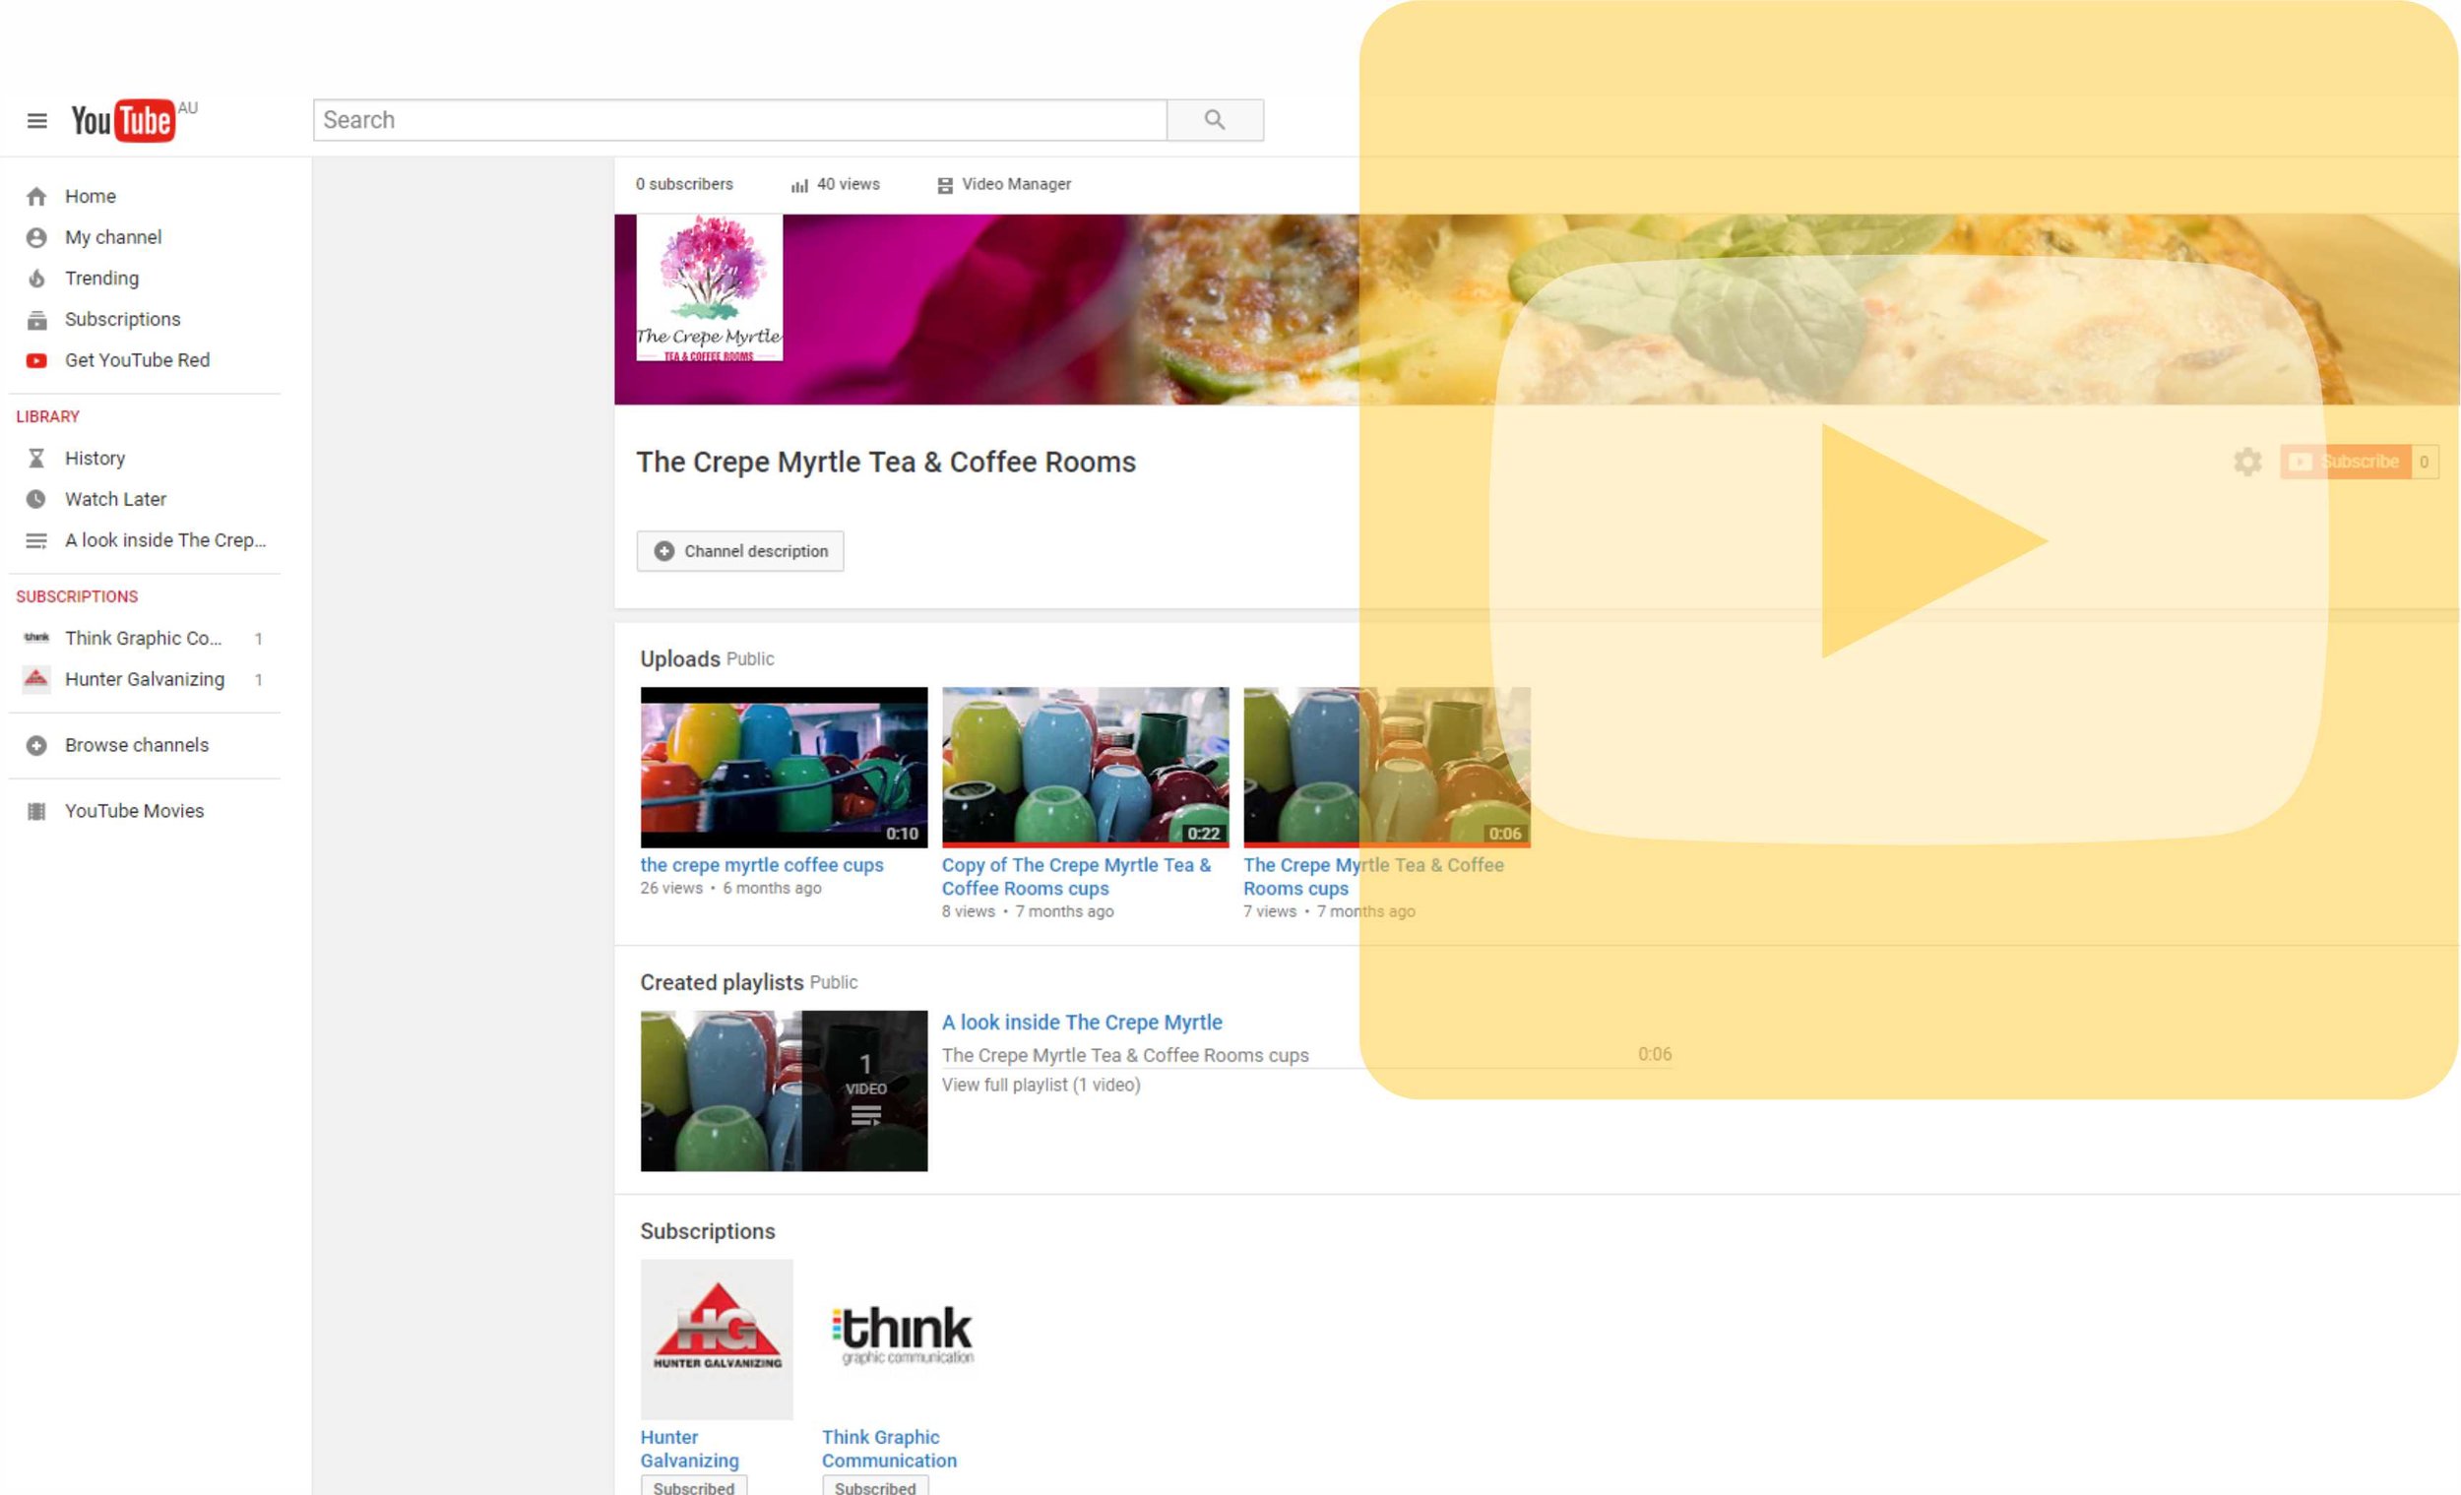The width and height of the screenshot is (2461, 1495).
Task: Open The Crepe Myrtle Tea & Coffee Rooms cups title
Action: [x=1373, y=877]
